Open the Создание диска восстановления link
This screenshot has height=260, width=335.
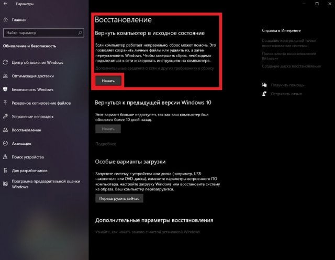(291, 66)
